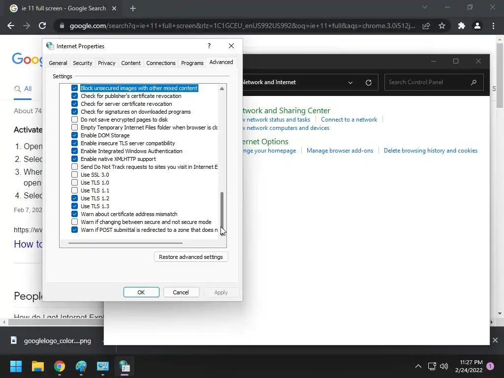This screenshot has width=504, height=378.
Task: Click the Network and Internet breadcrumb
Action: tap(269, 82)
